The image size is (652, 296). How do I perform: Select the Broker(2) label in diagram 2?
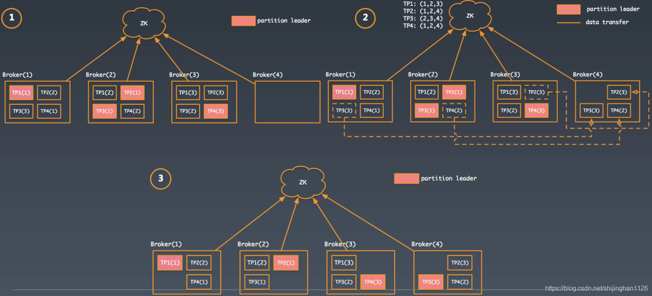pyautogui.click(x=423, y=75)
